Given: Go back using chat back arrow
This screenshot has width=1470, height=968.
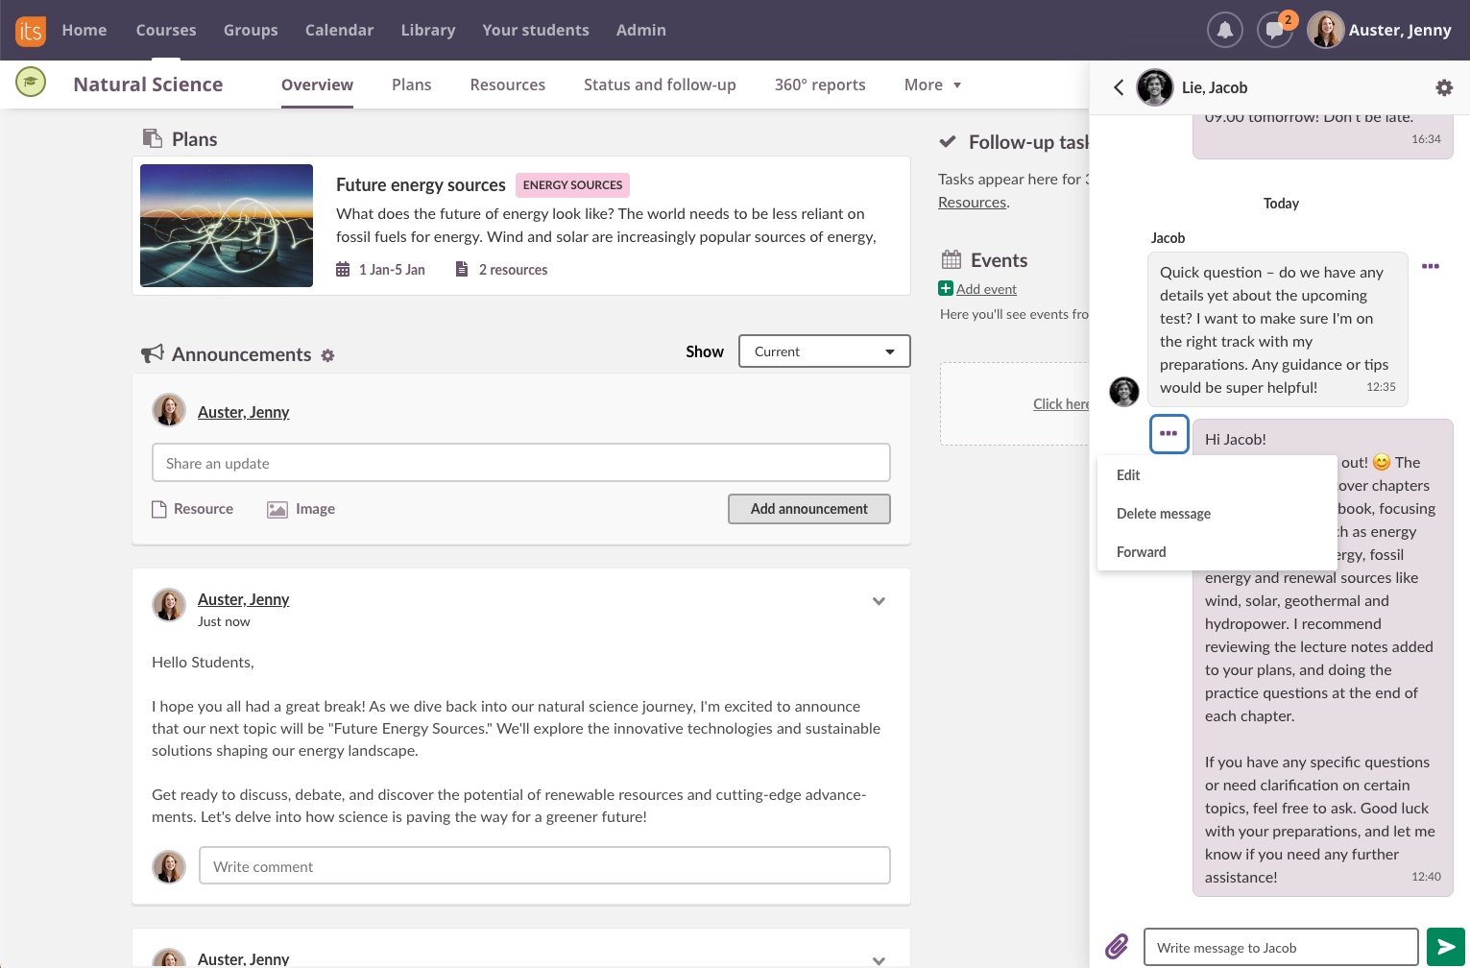Looking at the screenshot, I should pos(1119,87).
